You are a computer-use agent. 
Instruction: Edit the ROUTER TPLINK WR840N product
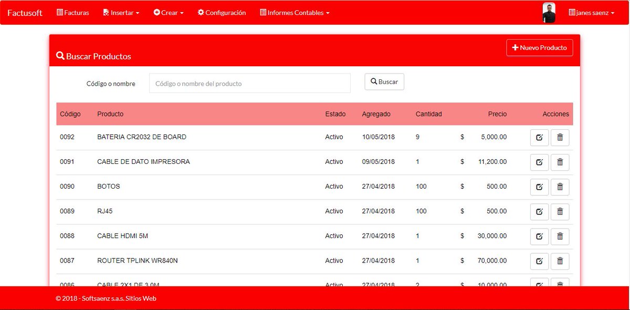539,261
